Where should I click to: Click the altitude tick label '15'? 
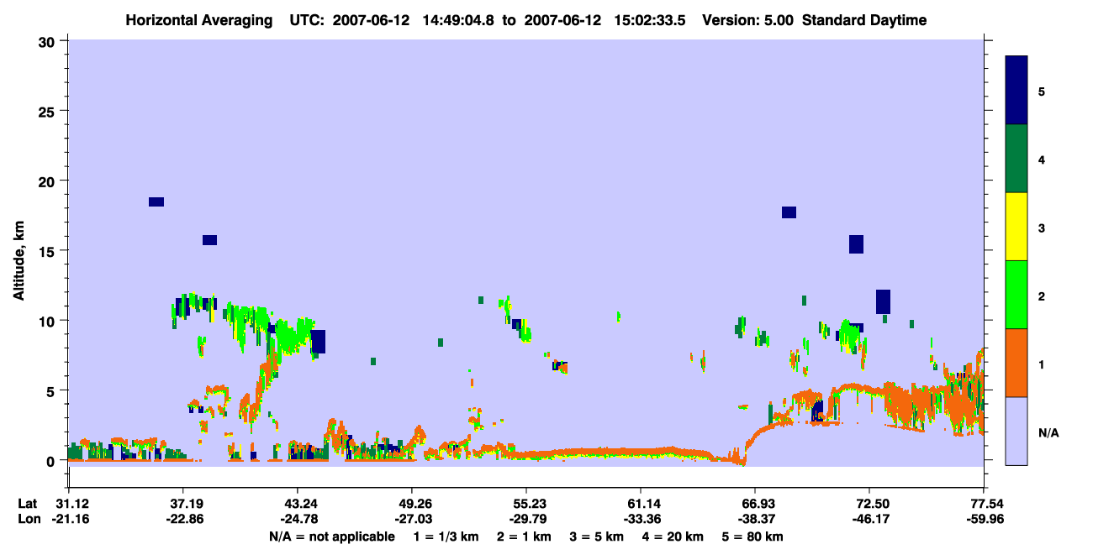49,251
